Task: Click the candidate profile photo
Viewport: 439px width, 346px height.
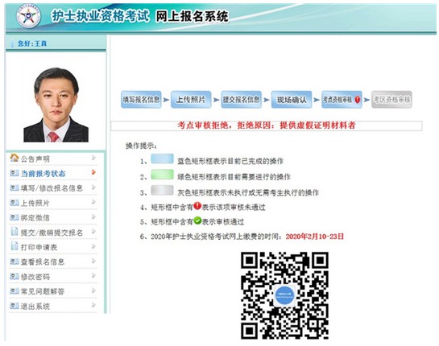Action: 56,105
